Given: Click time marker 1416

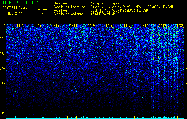Looking at the screenshot, I should tap(109, 26).
